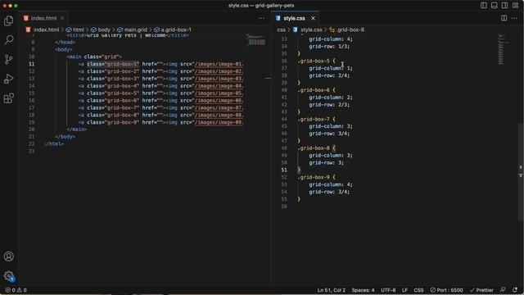Click line number 11 in index.html
524x295 pixels.
click(x=31, y=64)
